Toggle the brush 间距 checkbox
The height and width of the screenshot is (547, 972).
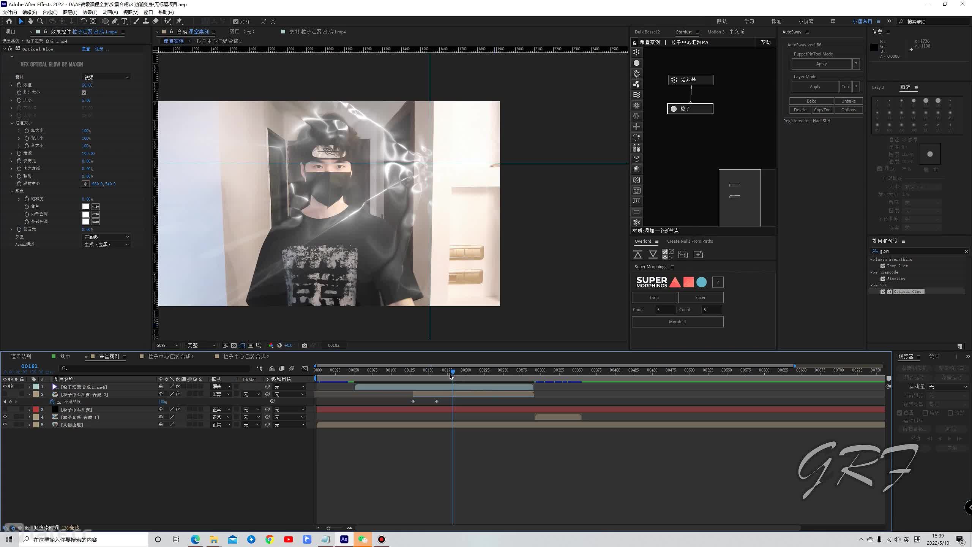tap(880, 169)
